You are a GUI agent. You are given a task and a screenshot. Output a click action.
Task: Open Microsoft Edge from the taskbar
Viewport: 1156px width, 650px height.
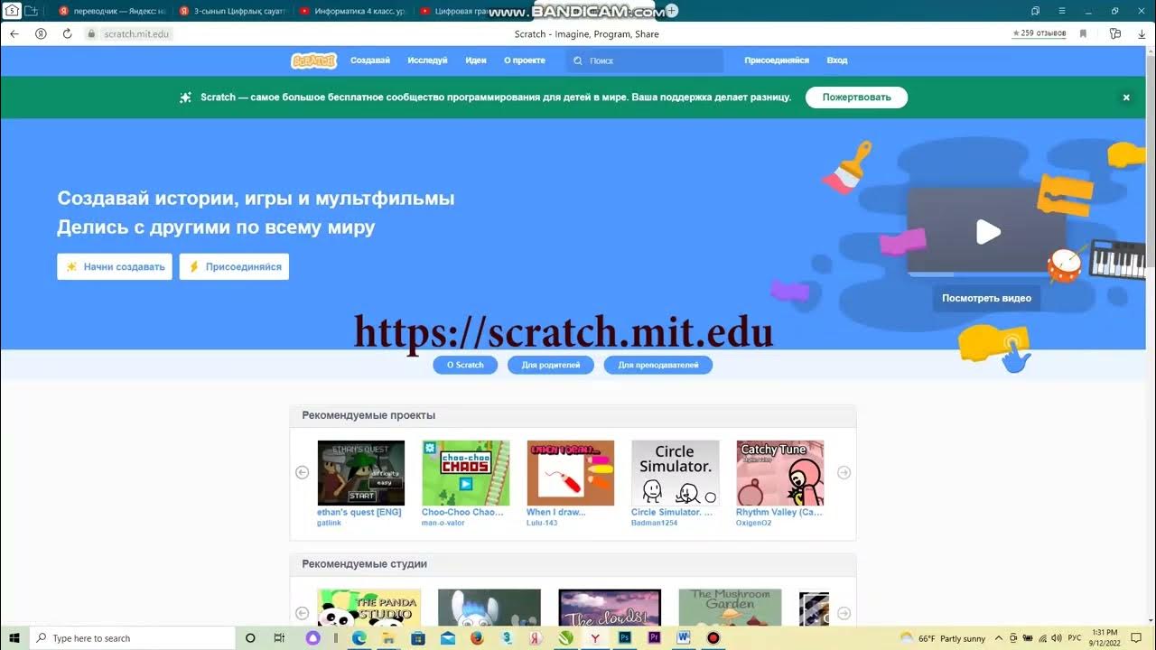(x=359, y=638)
